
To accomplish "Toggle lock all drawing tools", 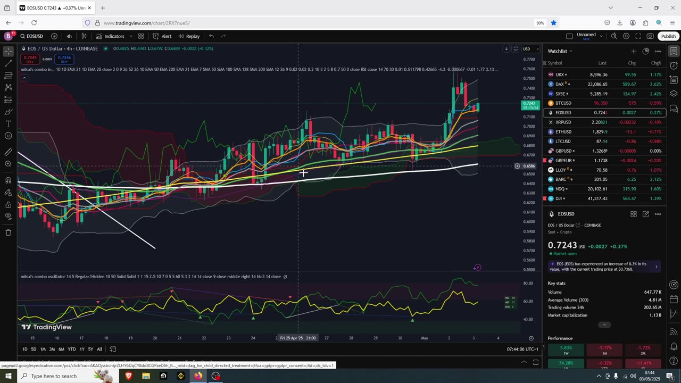I will tap(8, 204).
